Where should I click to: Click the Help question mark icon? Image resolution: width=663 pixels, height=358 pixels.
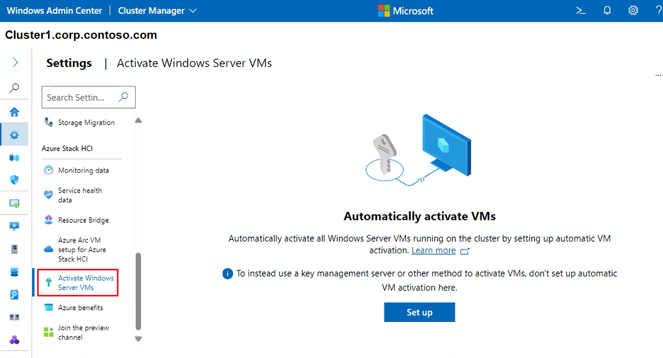pyautogui.click(x=659, y=10)
